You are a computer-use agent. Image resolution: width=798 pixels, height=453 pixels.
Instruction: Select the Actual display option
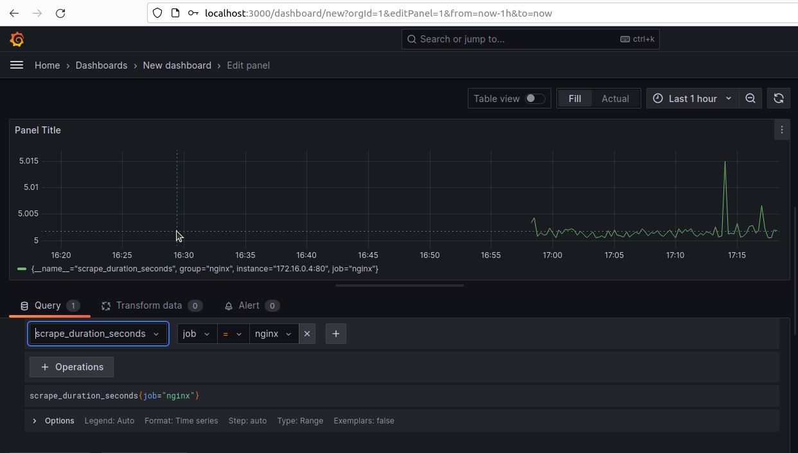615,98
